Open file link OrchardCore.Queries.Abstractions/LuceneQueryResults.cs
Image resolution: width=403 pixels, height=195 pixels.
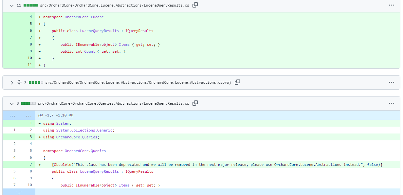point(114,103)
